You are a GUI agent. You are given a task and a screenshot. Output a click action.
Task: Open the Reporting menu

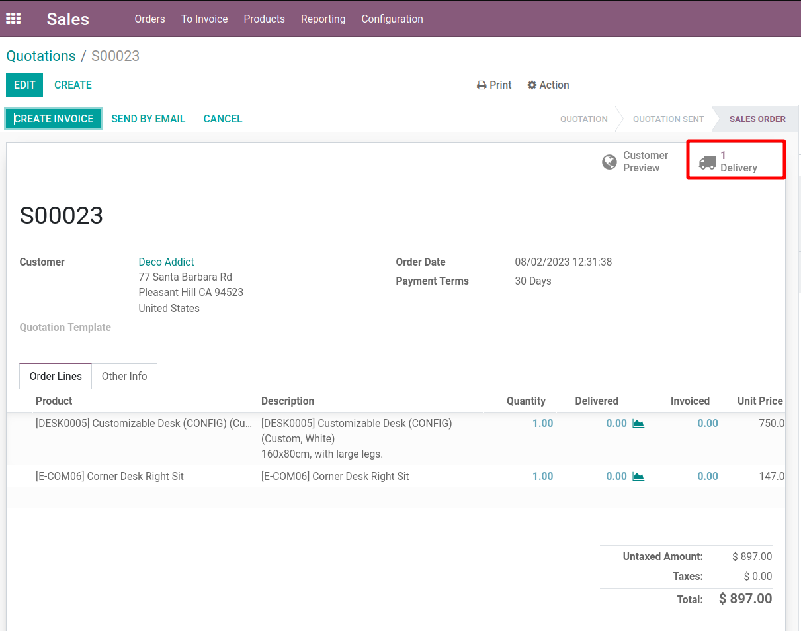tap(323, 19)
